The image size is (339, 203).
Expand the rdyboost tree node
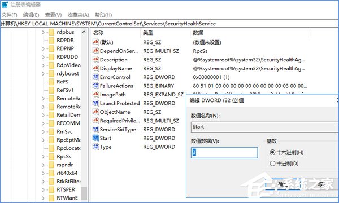(x=43, y=73)
